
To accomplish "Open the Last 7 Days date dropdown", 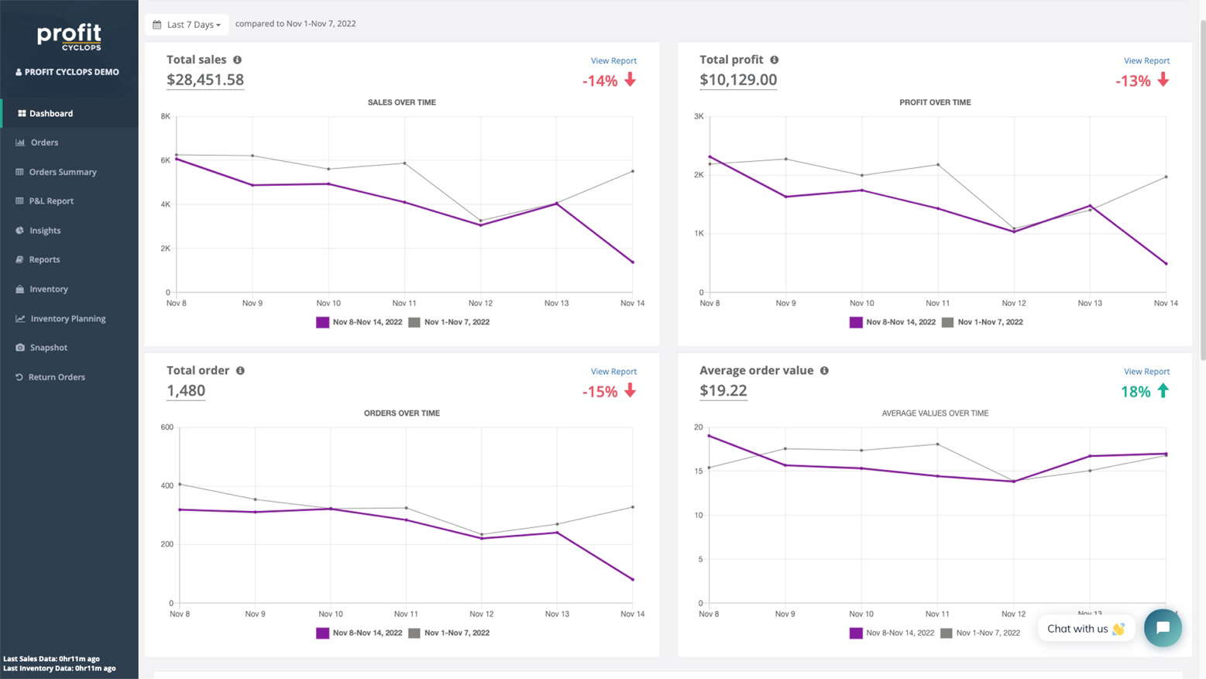I will click(187, 24).
